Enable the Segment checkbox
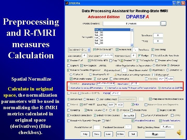Image resolution: width=187 pixels, height=140 pixels. click(69, 66)
